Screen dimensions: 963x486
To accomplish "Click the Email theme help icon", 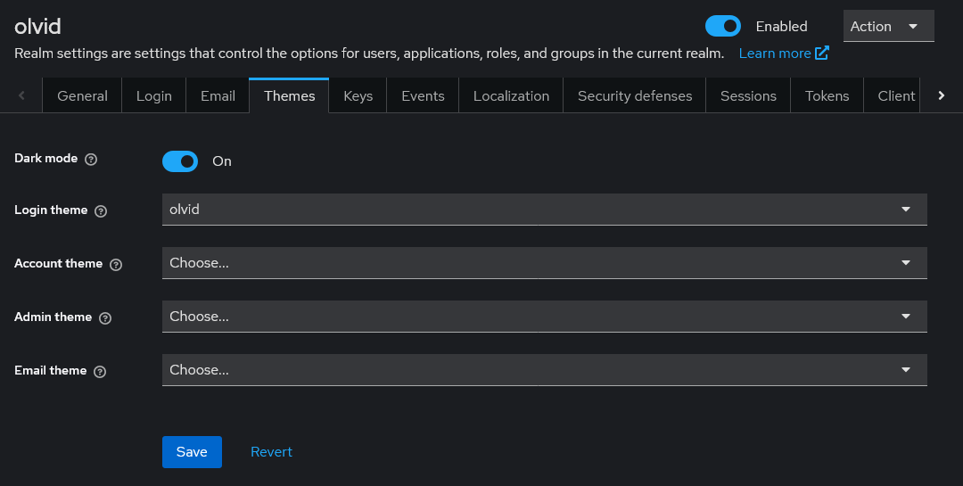I will click(x=100, y=372).
